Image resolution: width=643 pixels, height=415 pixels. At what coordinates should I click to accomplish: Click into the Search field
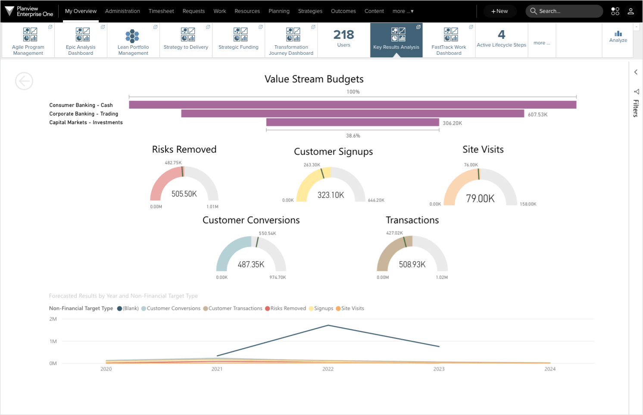coord(564,11)
